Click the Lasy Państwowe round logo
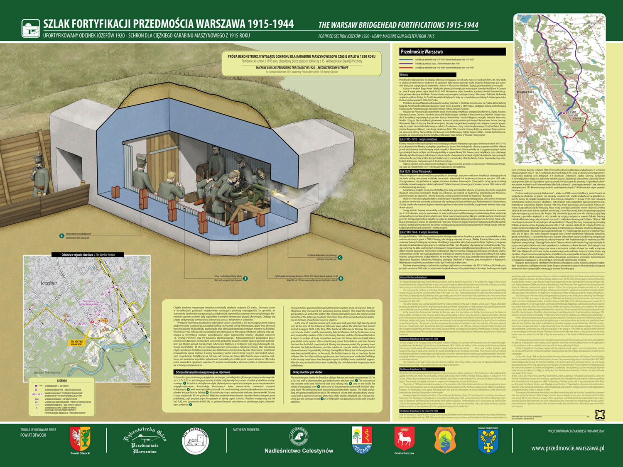The height and width of the screenshot is (467, 623). coord(299,436)
